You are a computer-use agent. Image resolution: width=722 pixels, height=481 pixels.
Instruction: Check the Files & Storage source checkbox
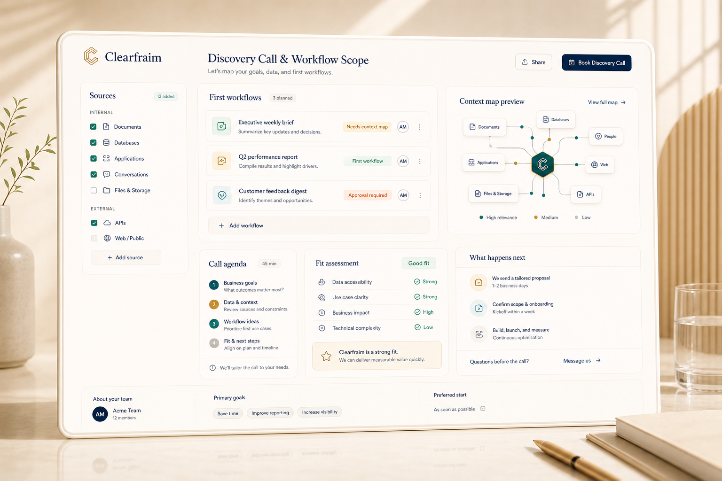tap(94, 190)
